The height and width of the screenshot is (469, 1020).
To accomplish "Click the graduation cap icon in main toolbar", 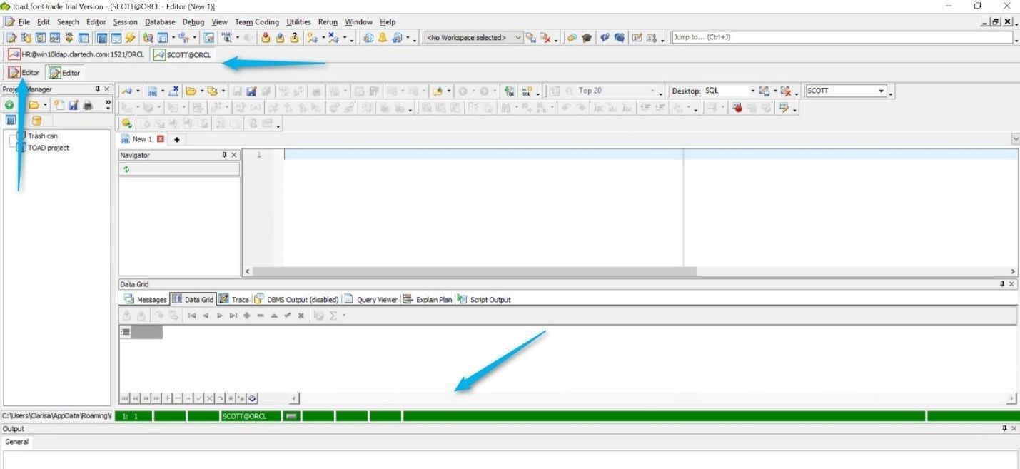I will pos(587,38).
